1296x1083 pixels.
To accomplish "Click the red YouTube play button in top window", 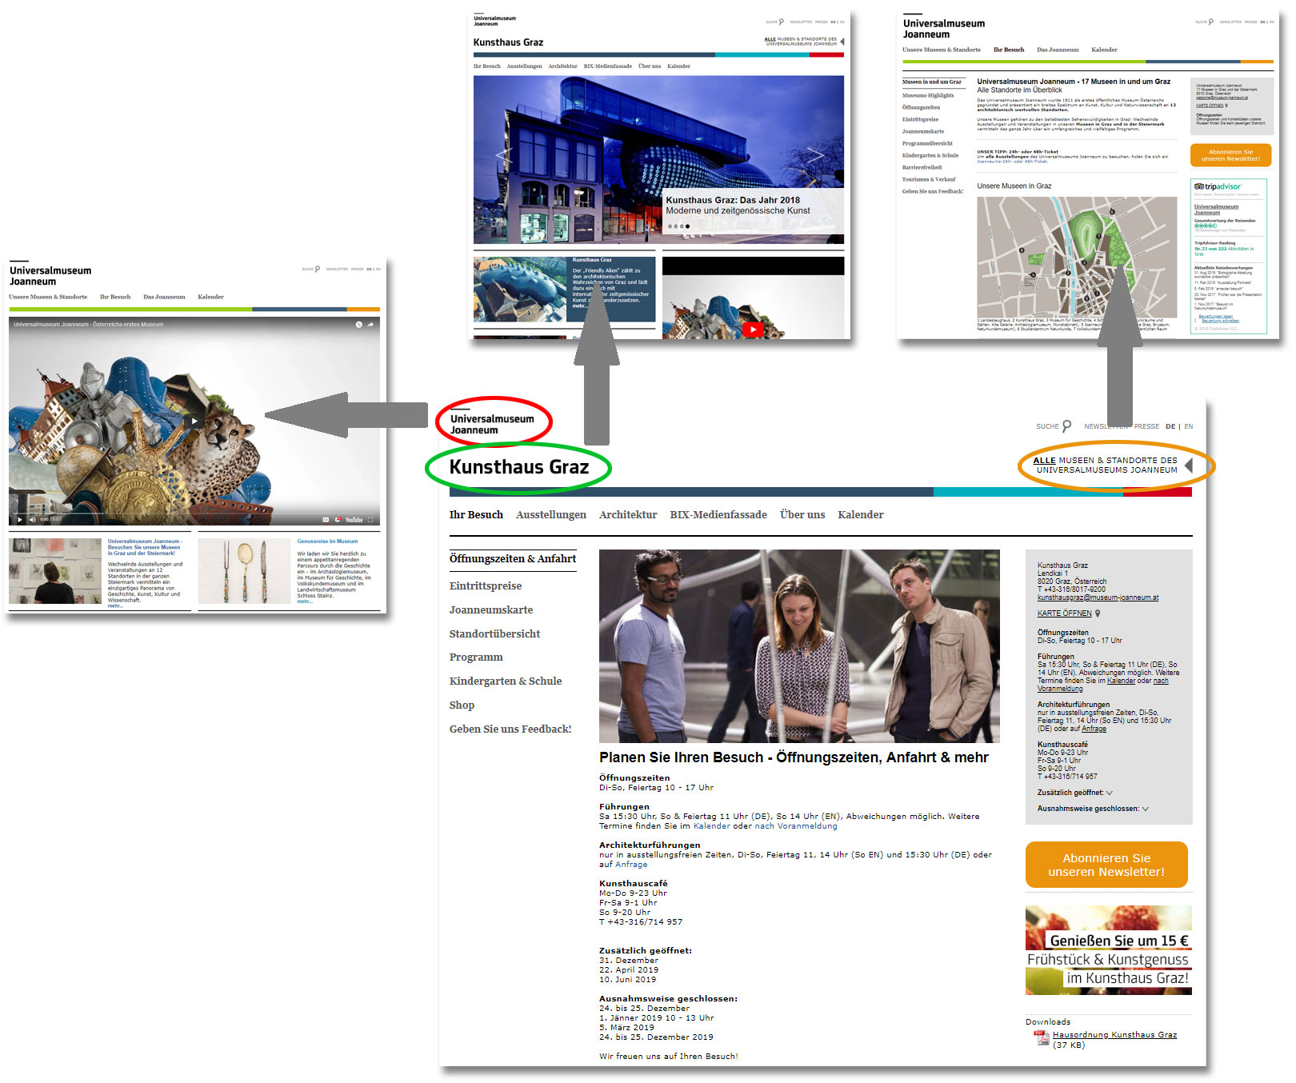I will [x=753, y=329].
